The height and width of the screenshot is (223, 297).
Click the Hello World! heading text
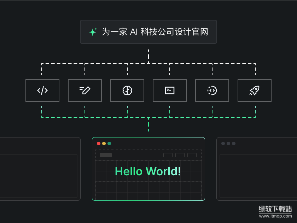point(148,171)
